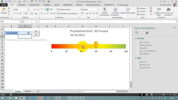The width and height of the screenshot is (178, 100).
Task: Apply underline with the U button
Action: pyautogui.click(x=20, y=14)
